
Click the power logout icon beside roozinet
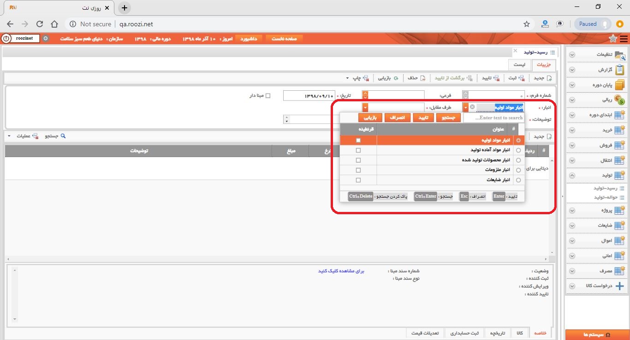coord(6,39)
